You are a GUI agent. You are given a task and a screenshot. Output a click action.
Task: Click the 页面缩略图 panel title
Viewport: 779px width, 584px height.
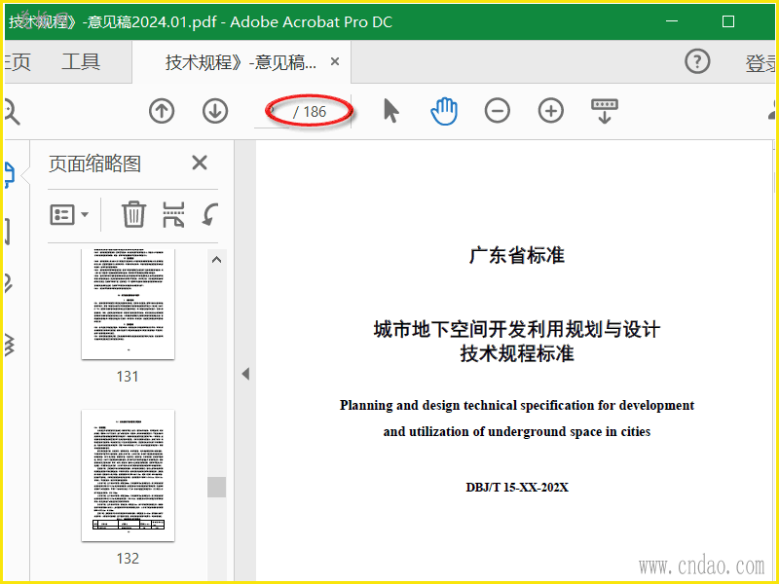pos(94,164)
